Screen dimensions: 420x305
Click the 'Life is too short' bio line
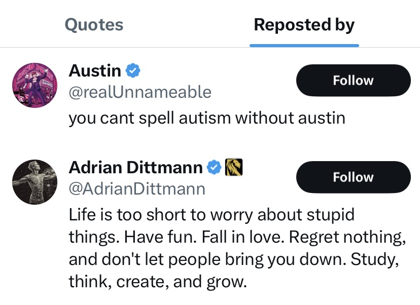[x=212, y=214]
